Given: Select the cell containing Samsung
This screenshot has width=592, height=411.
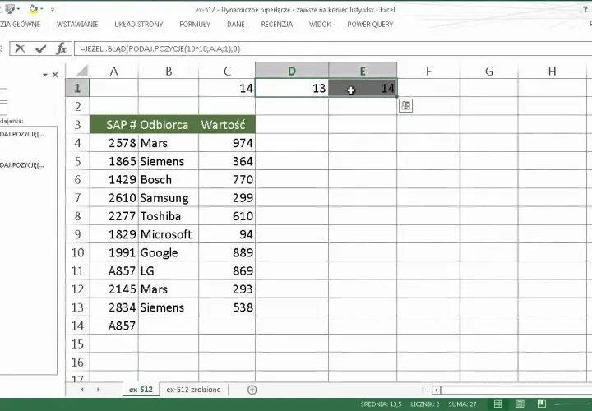Looking at the screenshot, I should point(169,198).
